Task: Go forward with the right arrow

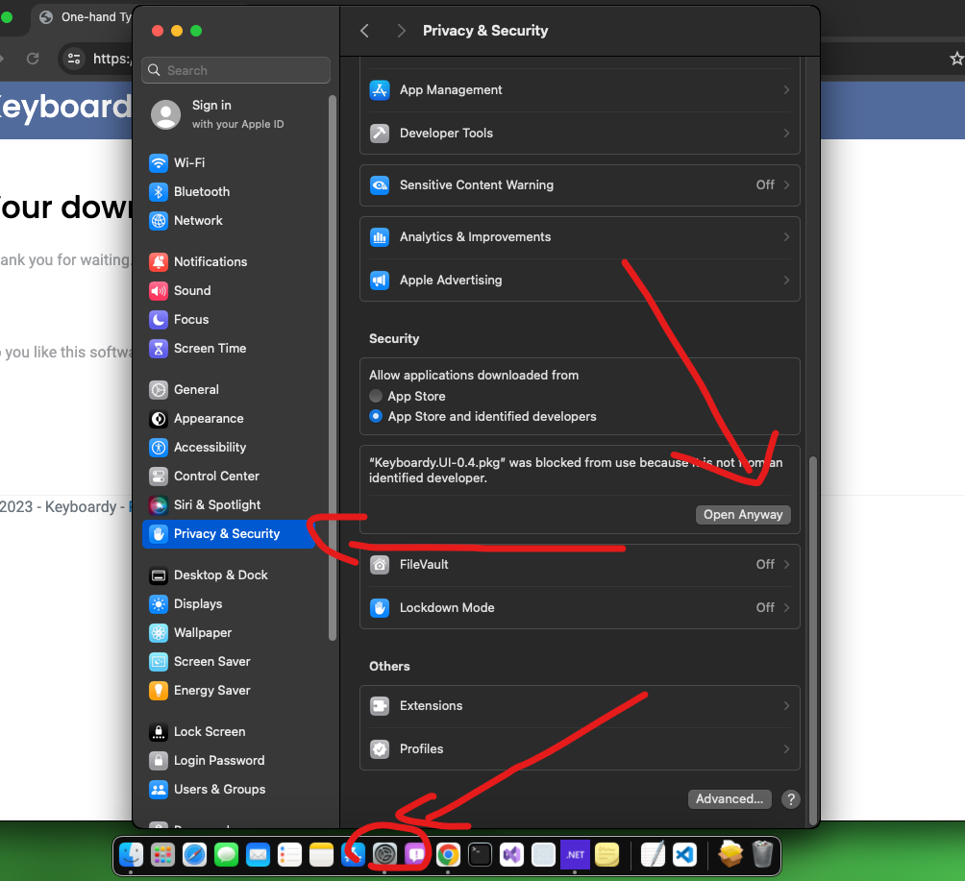Action: click(x=401, y=31)
